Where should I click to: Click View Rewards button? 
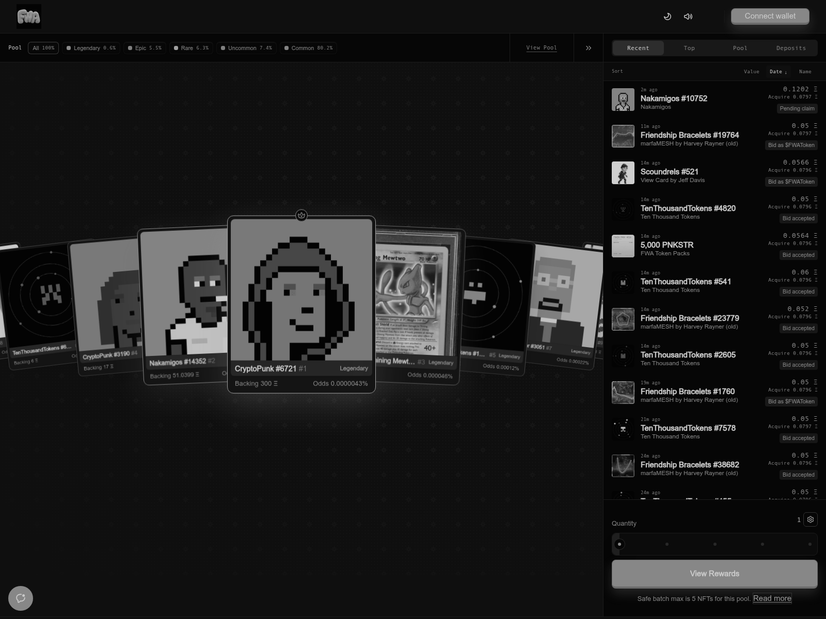(x=714, y=574)
